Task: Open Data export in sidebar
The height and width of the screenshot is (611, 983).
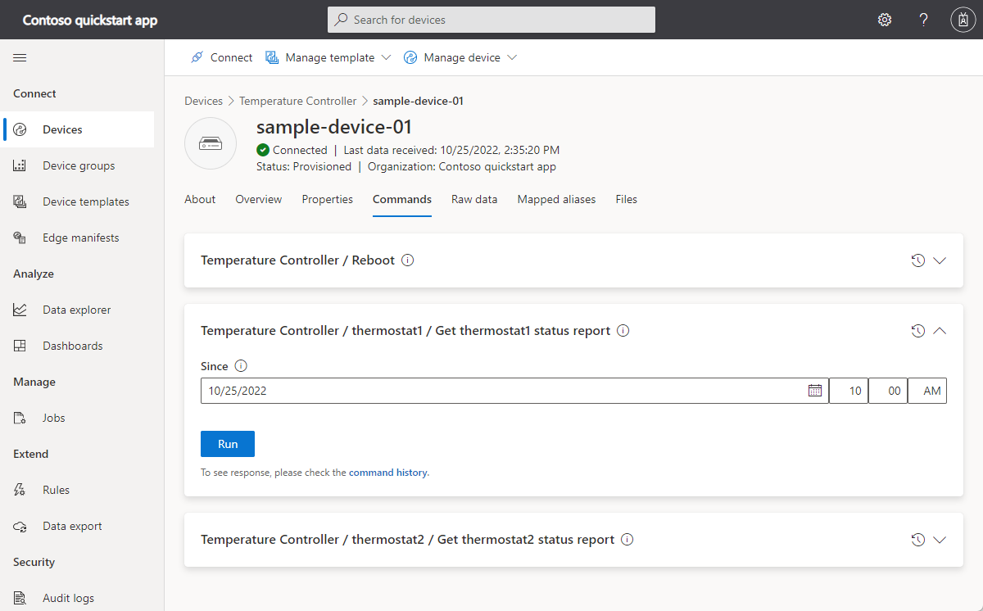Action: tap(79, 526)
